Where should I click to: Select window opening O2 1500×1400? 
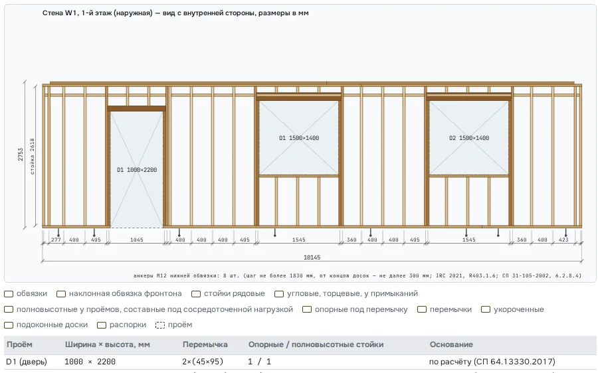point(468,138)
